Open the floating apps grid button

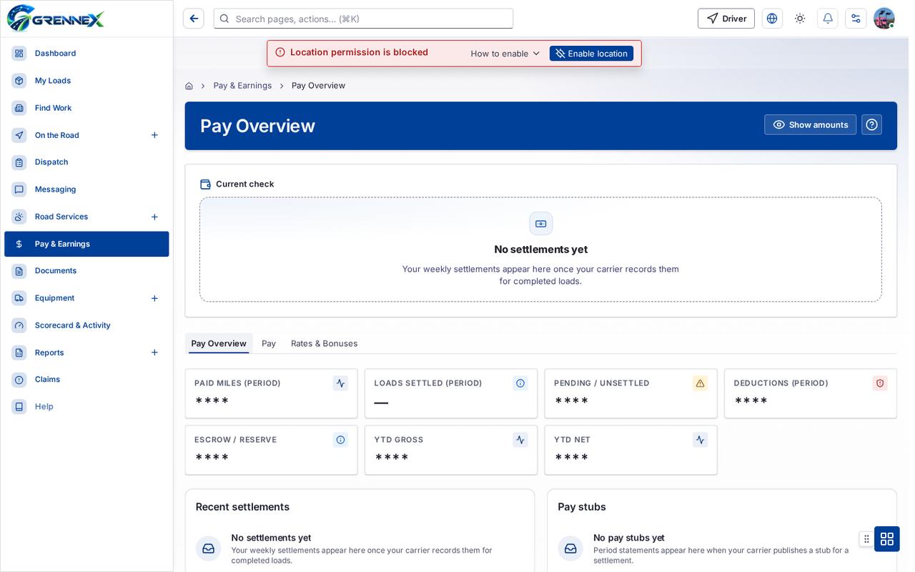(x=887, y=539)
